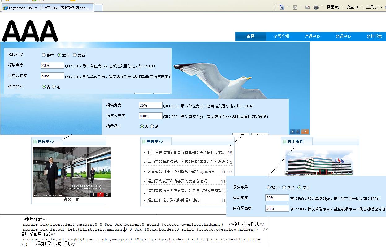Click the page icon beside 新闻中心
The height and width of the screenshot is (247, 386).
click(x=144, y=141)
